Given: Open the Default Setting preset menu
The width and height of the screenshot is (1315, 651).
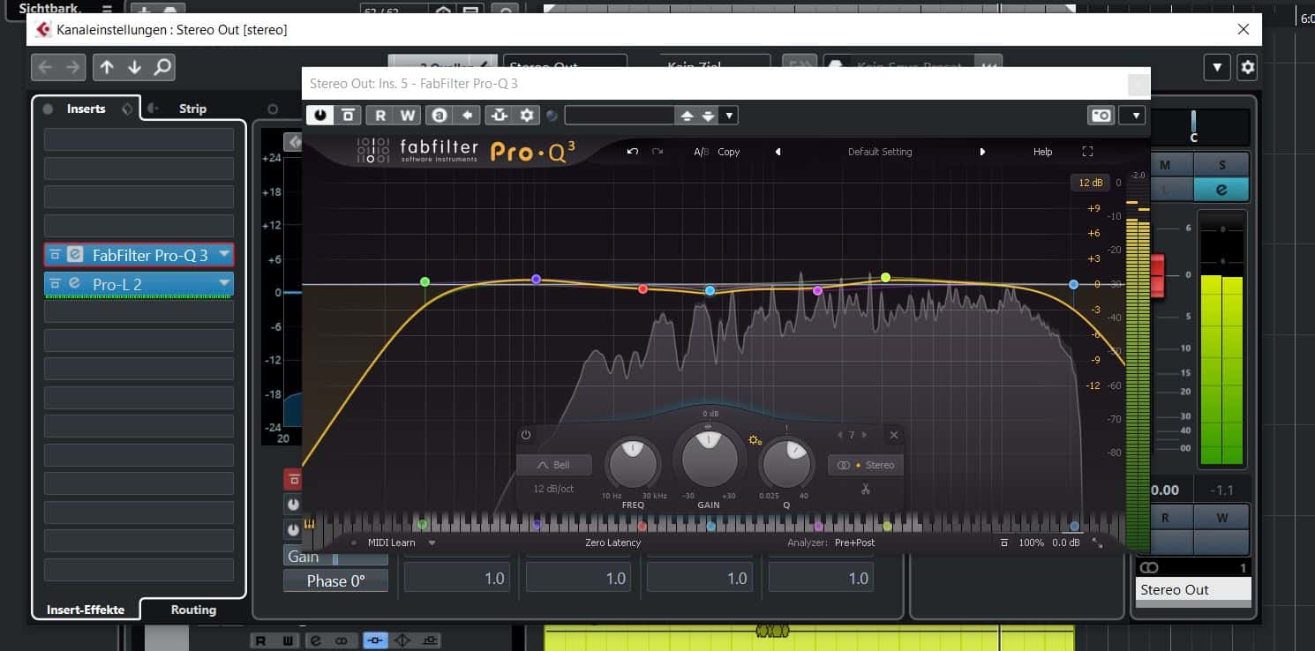Looking at the screenshot, I should pos(880,152).
